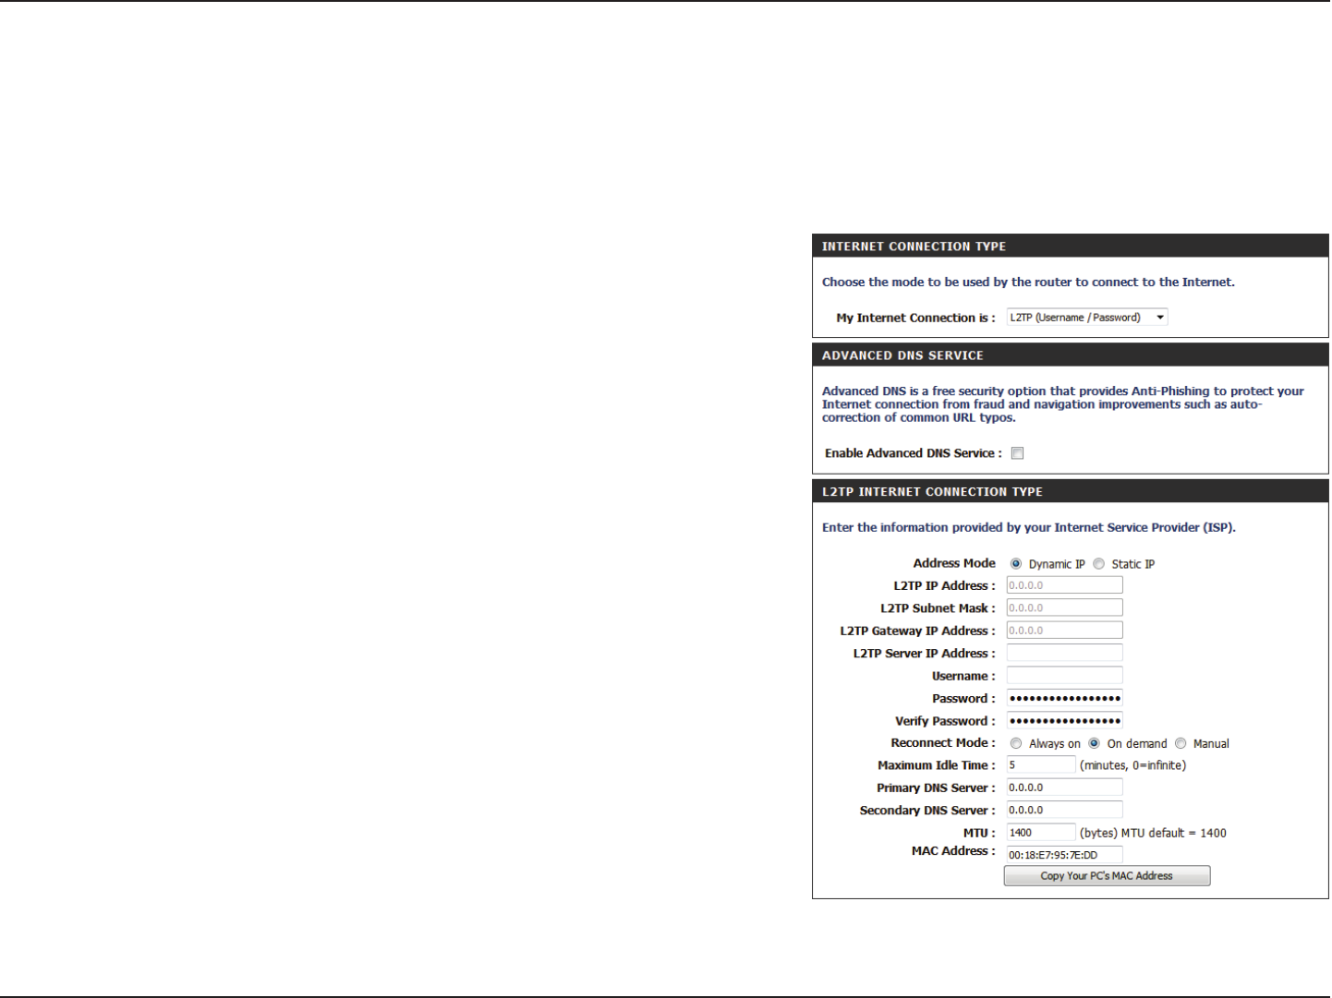
Task: Click the L2TP IP Address field
Action: coord(1064,585)
